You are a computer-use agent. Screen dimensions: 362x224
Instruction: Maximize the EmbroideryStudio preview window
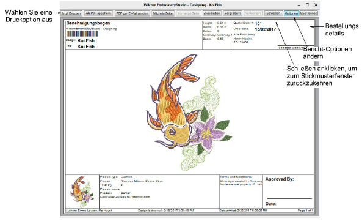[x=307, y=5]
